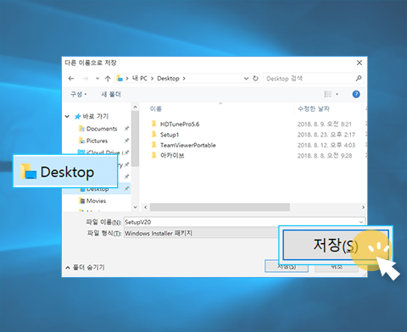Select 바로 가기 in the navigation pane
Screen dimensions: 407x332
[x=96, y=116]
